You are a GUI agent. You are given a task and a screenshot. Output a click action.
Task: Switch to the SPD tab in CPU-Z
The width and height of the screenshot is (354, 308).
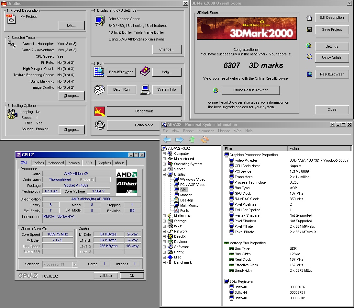coord(89,163)
